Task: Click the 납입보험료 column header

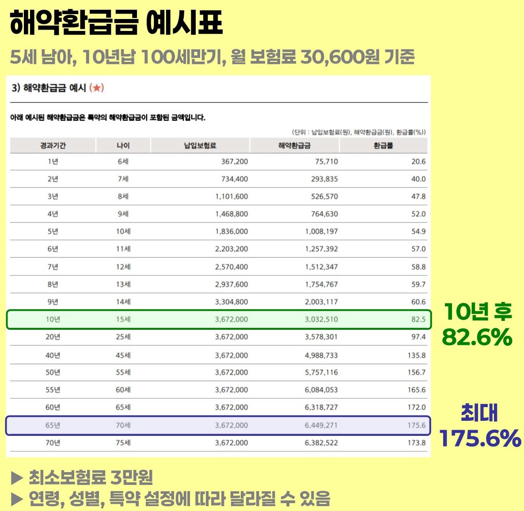Action: 200,145
